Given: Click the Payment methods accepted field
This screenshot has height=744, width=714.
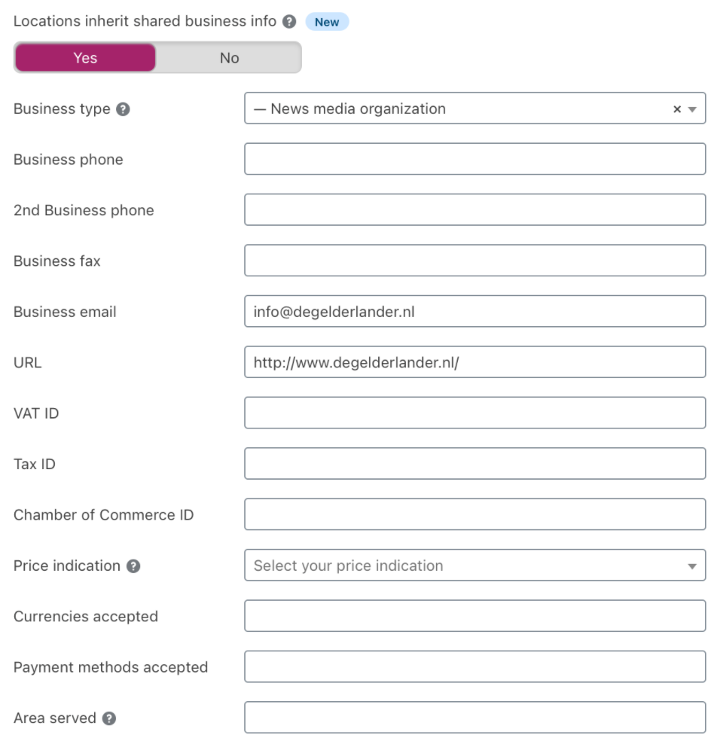Looking at the screenshot, I should [474, 667].
